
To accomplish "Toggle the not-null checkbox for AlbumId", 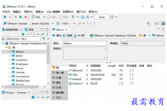I will 121,70.
